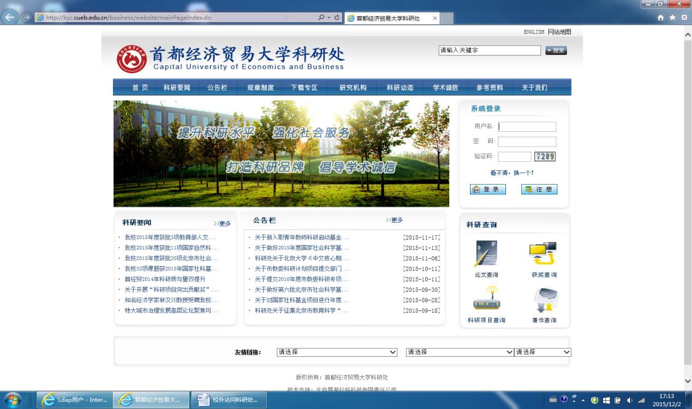Screen dimensions: 692x409
Task: Click the 密码 password field
Action: click(527, 142)
